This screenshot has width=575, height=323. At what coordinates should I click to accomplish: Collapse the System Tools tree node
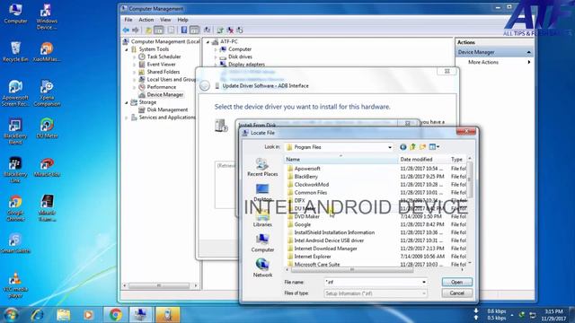click(127, 49)
